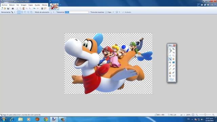This screenshot has height=122, width=217.
Task: Select the Gradient tool
Action: tap(173, 62)
